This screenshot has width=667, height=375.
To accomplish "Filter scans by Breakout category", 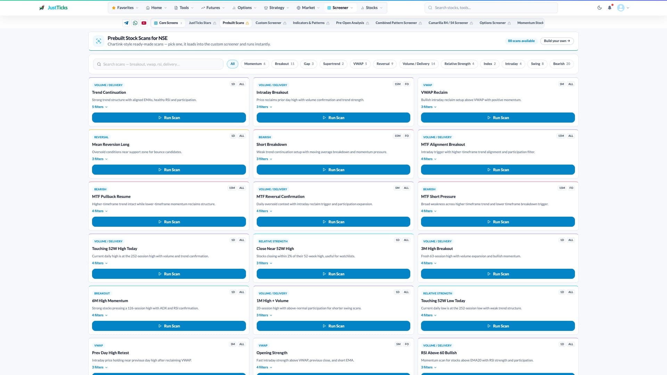I will 285,64.
